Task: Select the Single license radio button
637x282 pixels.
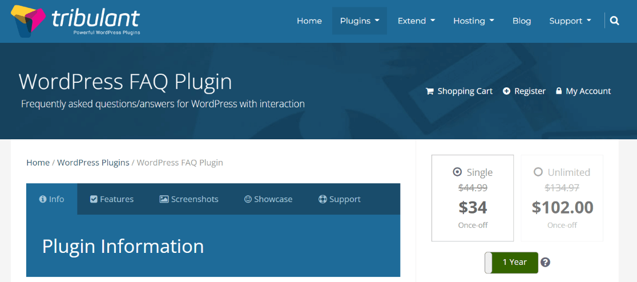Action: (457, 172)
